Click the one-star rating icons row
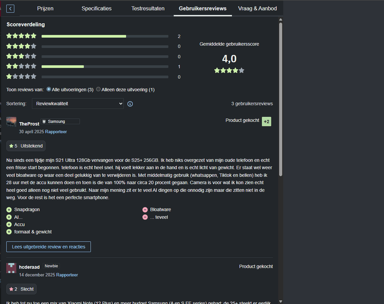The image size is (384, 304). click(x=21, y=76)
